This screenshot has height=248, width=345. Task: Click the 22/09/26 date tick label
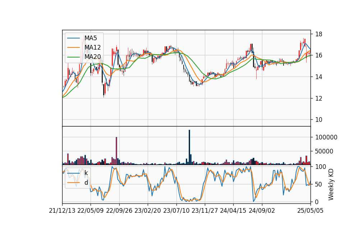click(119, 211)
